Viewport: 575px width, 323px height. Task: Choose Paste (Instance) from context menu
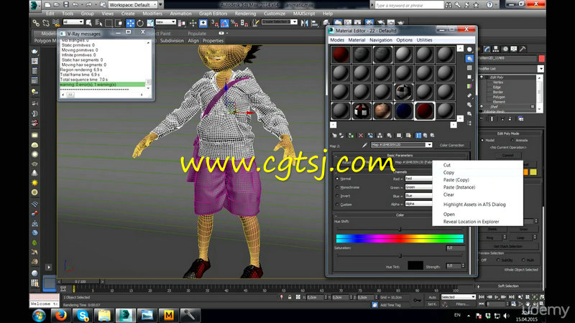pos(459,187)
